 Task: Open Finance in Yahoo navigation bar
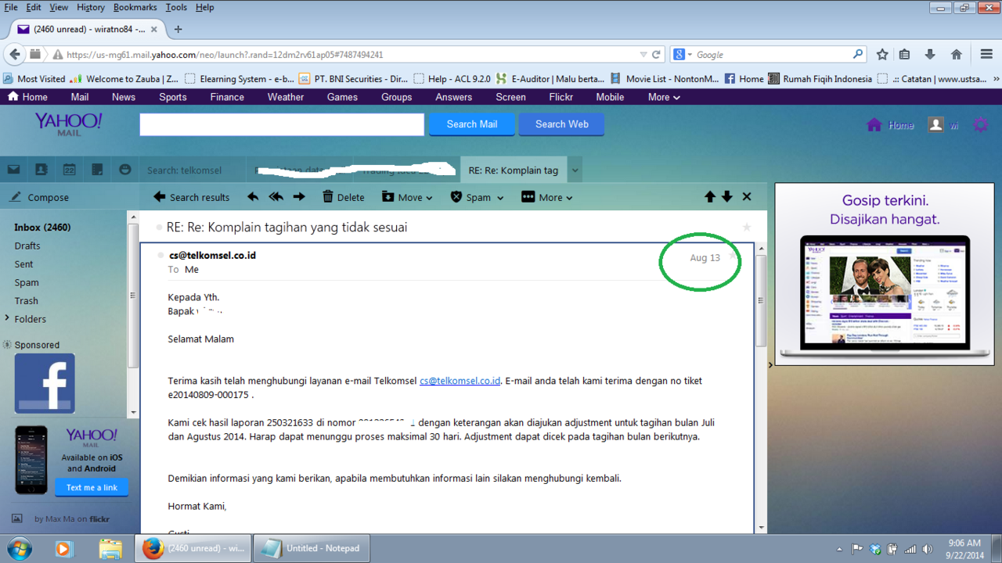pos(227,97)
